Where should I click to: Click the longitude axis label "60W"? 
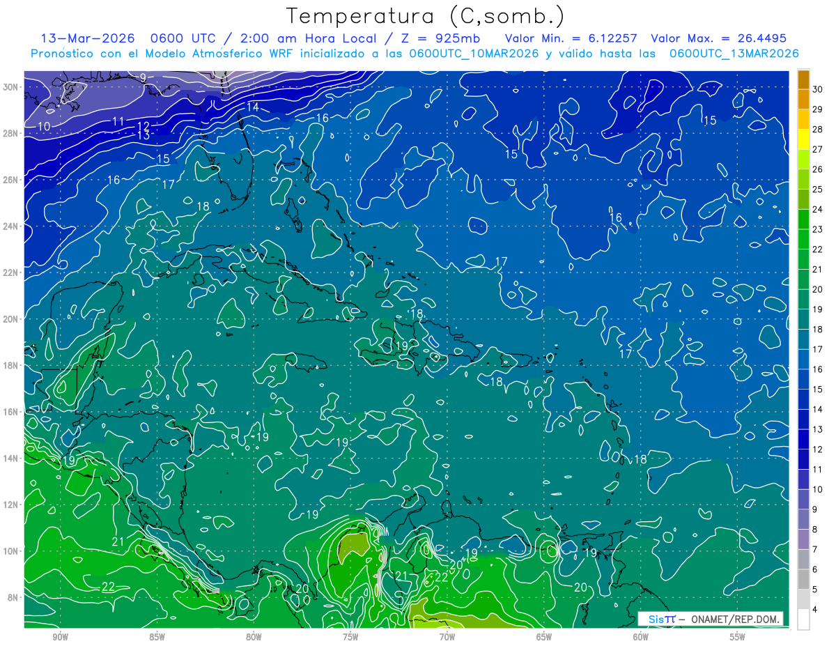point(641,637)
